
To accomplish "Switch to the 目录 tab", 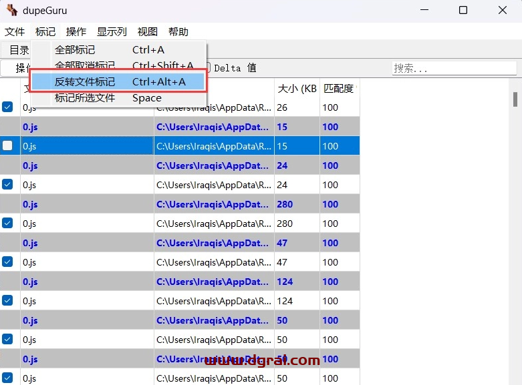I will point(19,50).
